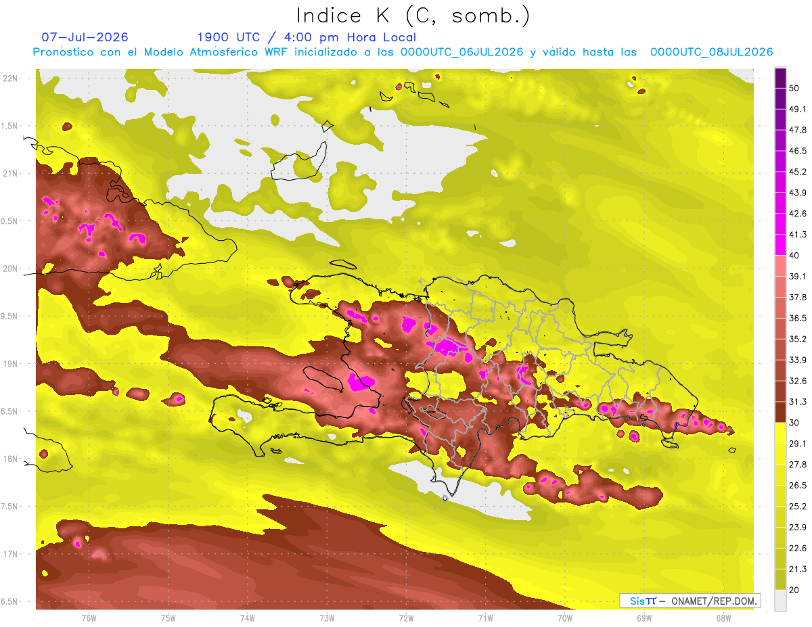Viewport: 812px width, 627px height.
Task: Click the legend value 35.2
Action: point(797,339)
